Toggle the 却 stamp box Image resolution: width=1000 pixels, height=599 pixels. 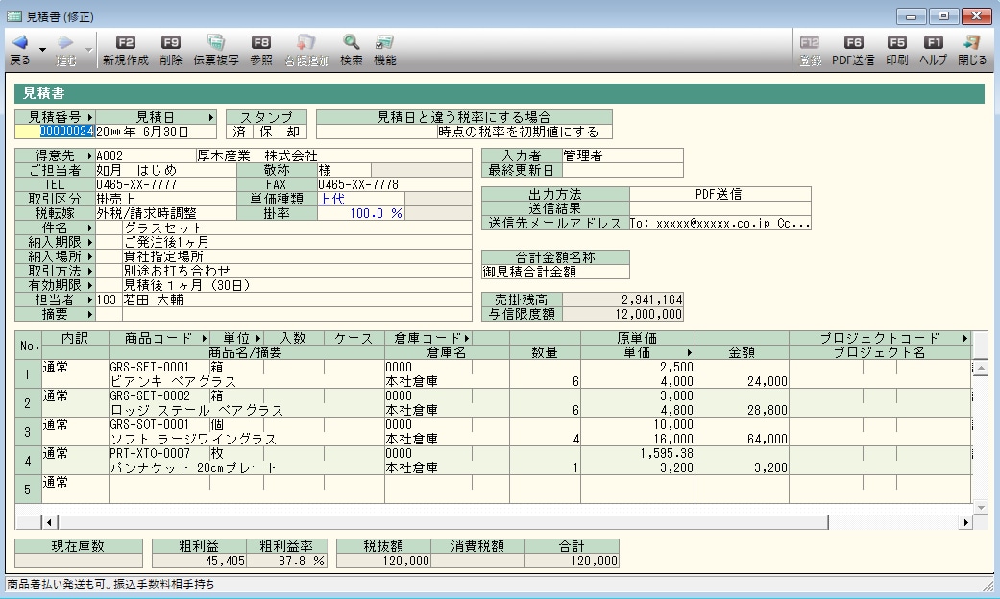(293, 132)
